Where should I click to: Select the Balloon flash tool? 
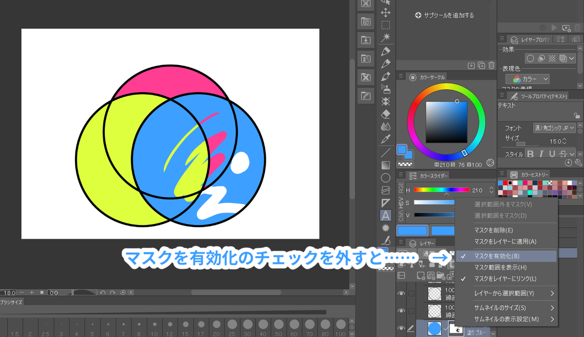(385, 228)
